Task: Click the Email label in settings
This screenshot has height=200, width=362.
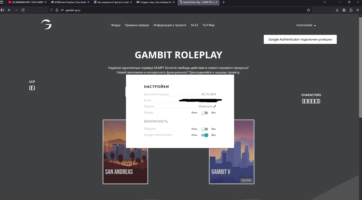Action: pyautogui.click(x=147, y=100)
